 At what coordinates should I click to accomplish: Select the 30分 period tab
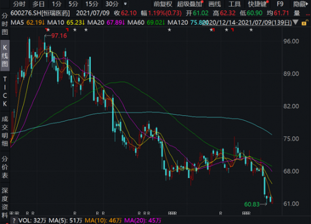tap(112, 4)
